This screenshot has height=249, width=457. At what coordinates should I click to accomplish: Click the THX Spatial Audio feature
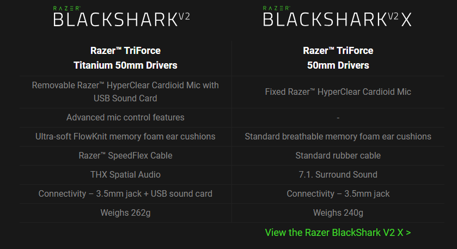pos(125,174)
